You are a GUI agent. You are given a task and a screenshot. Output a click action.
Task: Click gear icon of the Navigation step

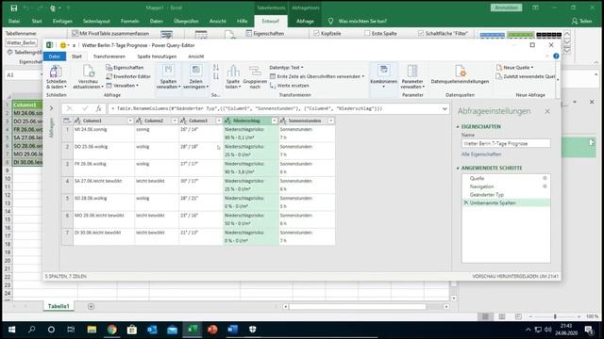(x=545, y=186)
